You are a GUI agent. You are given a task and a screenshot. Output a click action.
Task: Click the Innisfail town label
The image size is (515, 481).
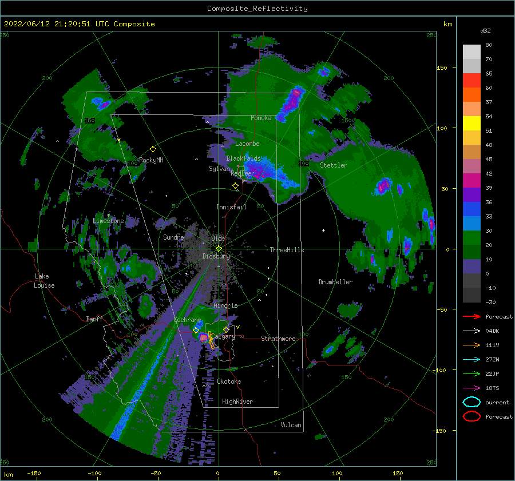(231, 207)
